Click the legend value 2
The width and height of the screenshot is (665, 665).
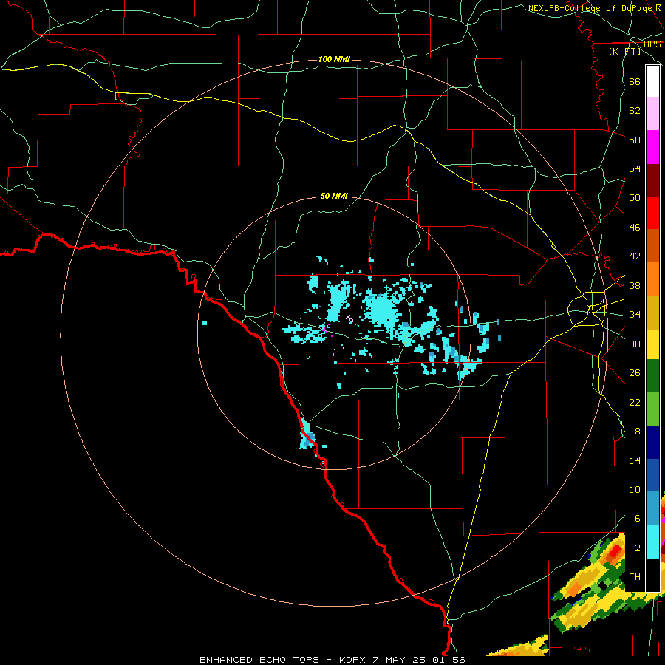click(637, 548)
